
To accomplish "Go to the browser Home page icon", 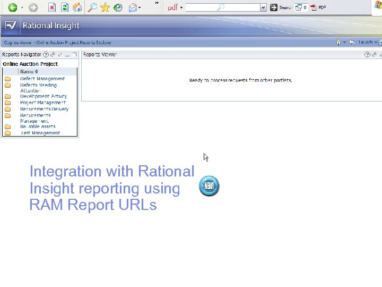I will [x=77, y=7].
